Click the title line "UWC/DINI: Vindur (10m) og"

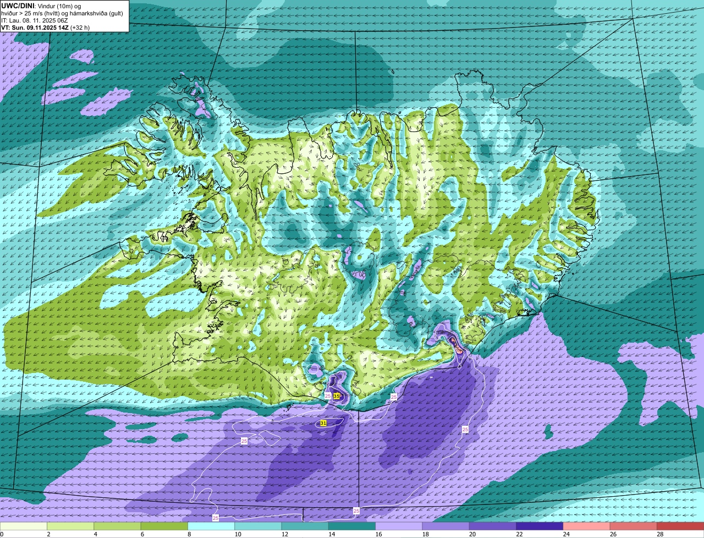(41, 6)
